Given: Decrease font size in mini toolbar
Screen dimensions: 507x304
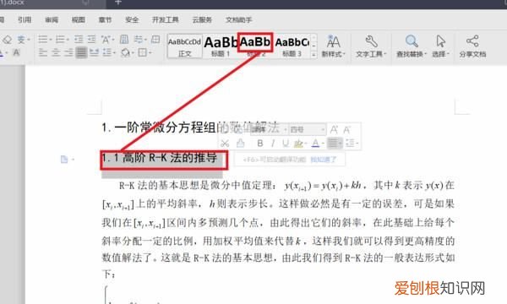Looking at the screenshot, I should (x=346, y=129).
